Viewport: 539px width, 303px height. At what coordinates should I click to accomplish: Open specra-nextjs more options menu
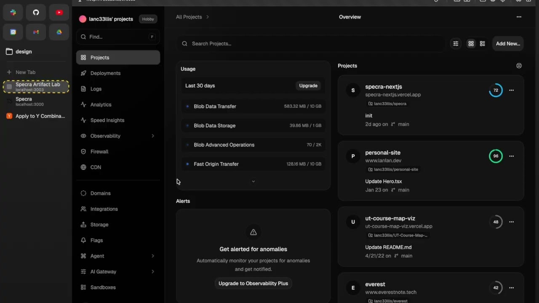[x=511, y=90]
